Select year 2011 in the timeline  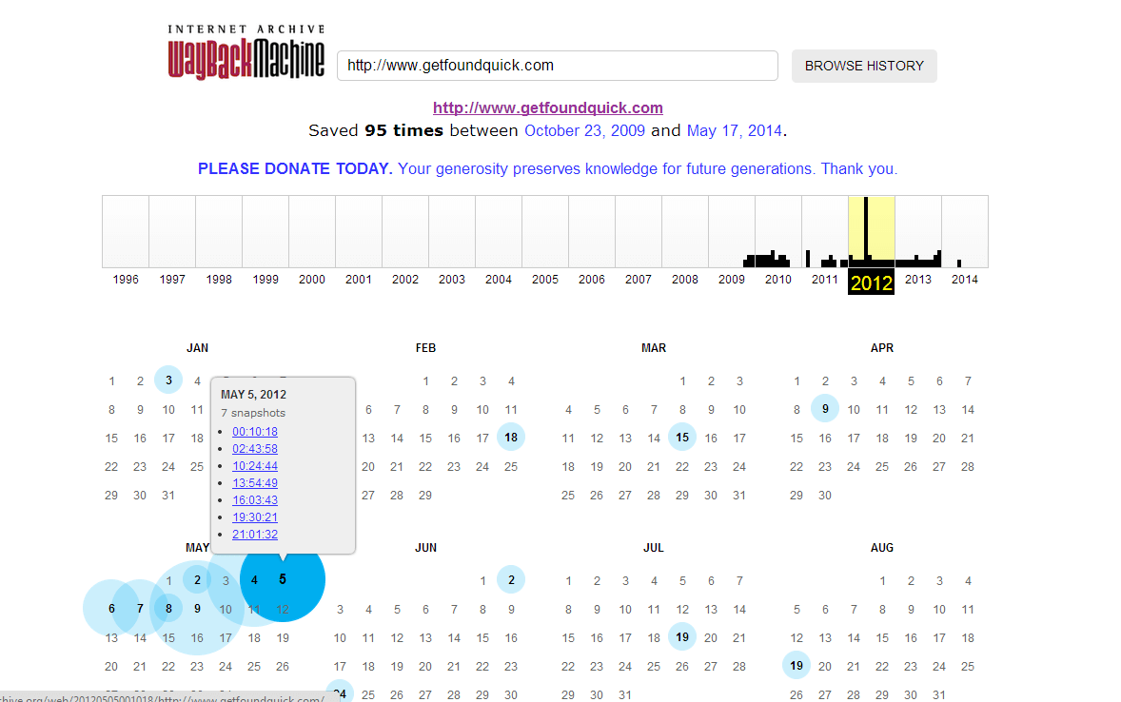824,280
